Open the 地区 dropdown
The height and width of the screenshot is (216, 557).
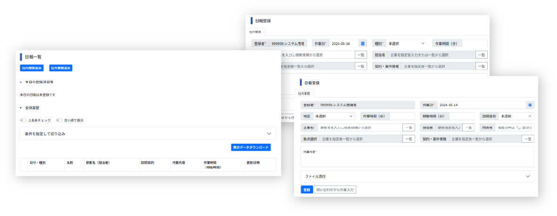(334, 116)
